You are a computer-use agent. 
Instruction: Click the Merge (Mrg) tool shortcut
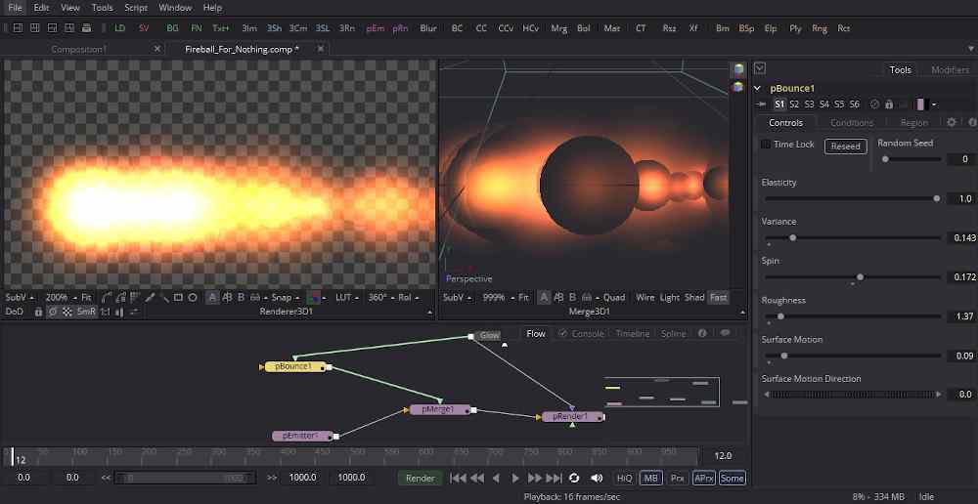point(558,28)
